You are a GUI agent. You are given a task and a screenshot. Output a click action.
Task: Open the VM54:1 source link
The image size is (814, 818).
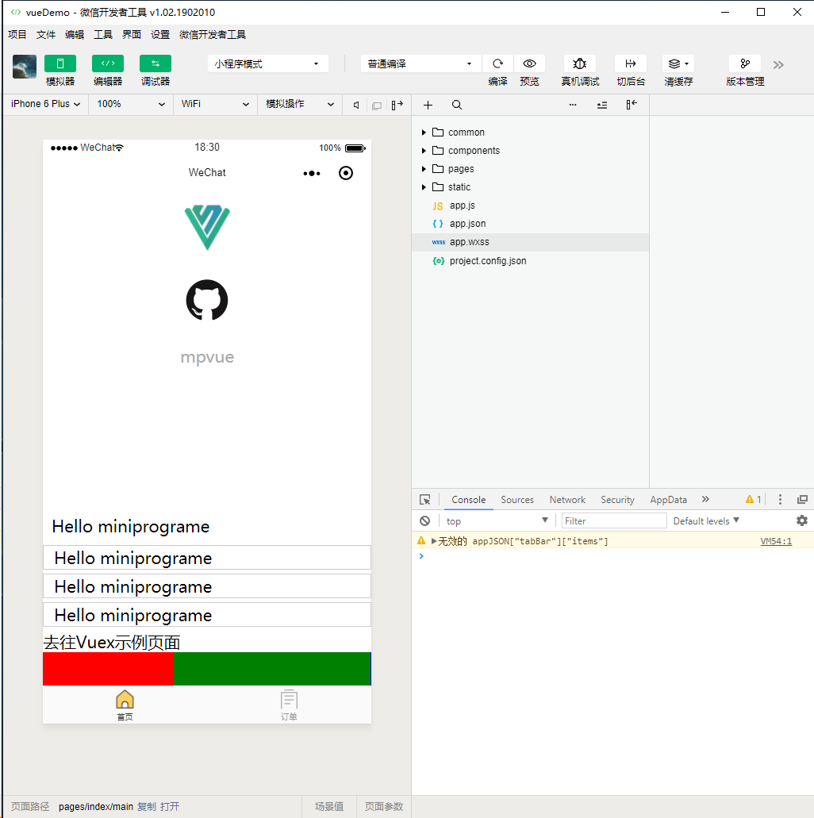(x=776, y=541)
